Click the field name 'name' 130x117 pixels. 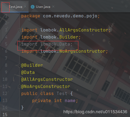[x=70, y=101]
